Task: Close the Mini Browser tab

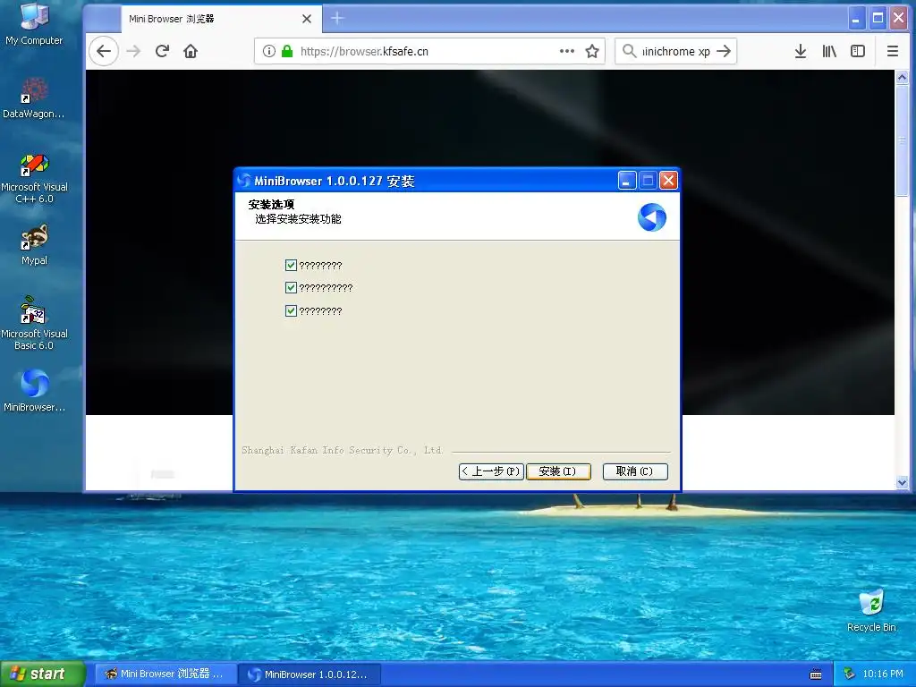Action: click(x=307, y=19)
